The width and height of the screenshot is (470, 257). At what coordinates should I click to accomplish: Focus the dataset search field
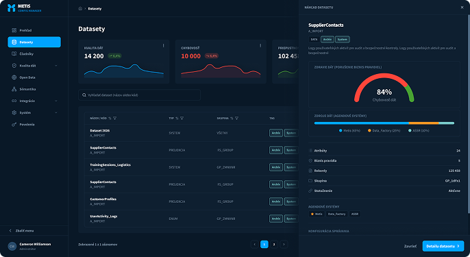[x=139, y=95]
